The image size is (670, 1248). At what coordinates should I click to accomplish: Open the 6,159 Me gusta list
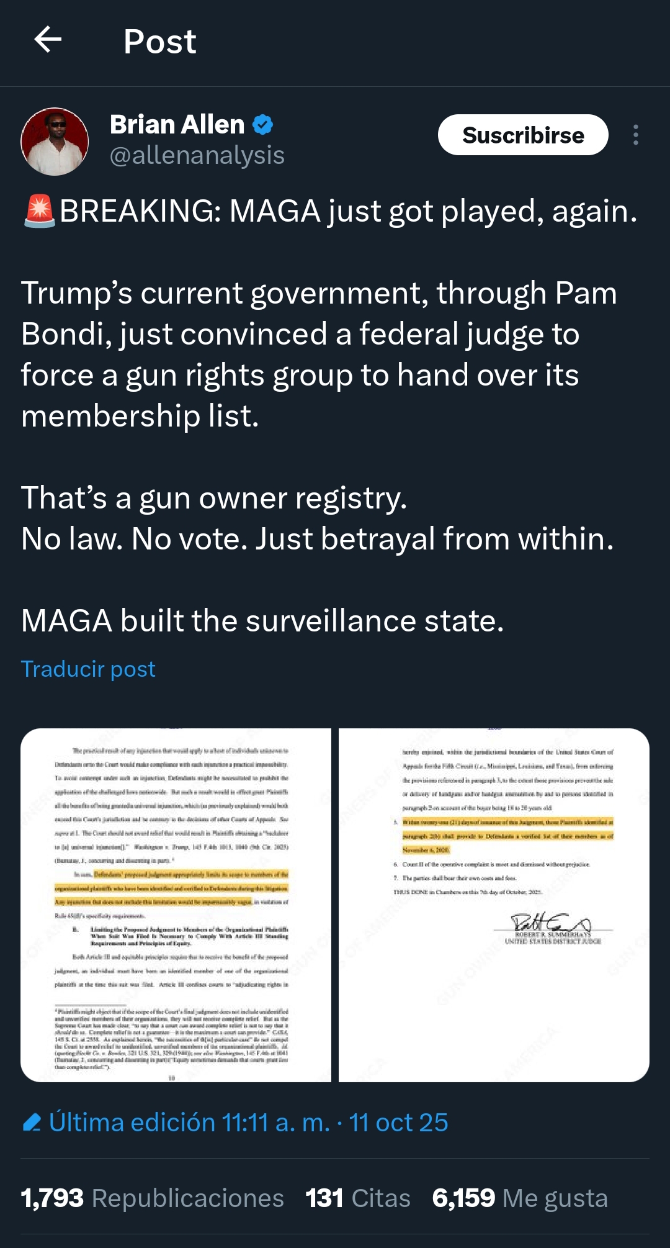pos(520,1198)
